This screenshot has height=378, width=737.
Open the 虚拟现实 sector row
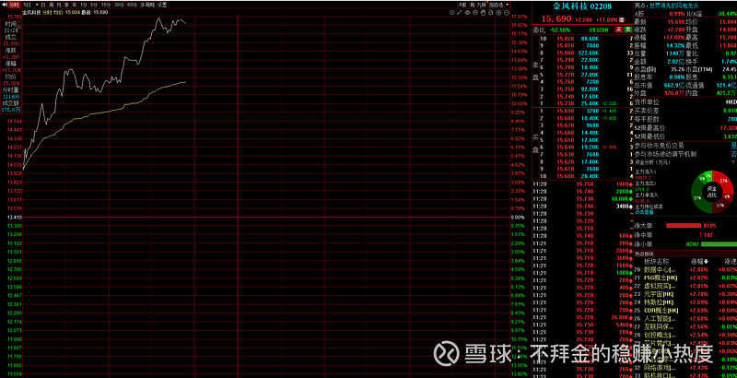(685, 286)
